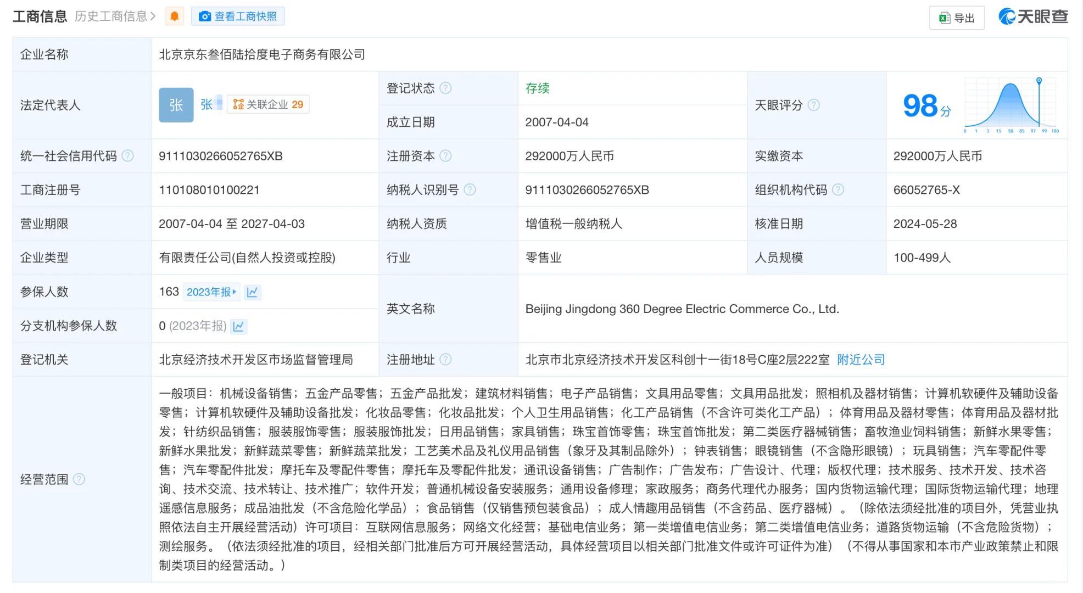Click the approval date 2024-05-28
The image size is (1083, 593).
click(x=925, y=224)
